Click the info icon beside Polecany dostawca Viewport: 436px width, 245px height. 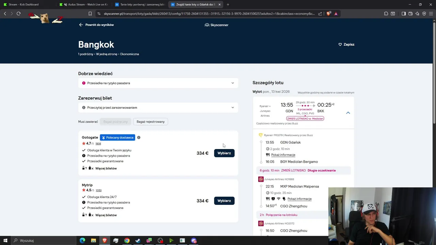(x=139, y=137)
